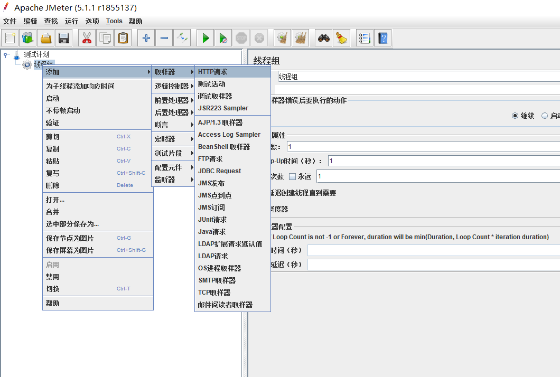560x377 pixels.
Task: Click the New test plan toolbar icon
Action: pyautogui.click(x=10, y=38)
